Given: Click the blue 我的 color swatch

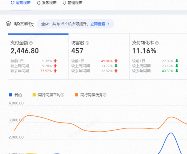Looking at the screenshot, I should pos(11,95).
